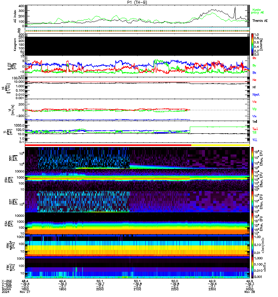This screenshot has width=278, height=297.
Task: Click the FBK nT color bar
Action: coord(252,267)
